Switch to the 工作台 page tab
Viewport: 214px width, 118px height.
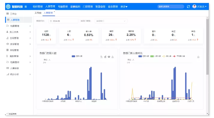coord(38,13)
